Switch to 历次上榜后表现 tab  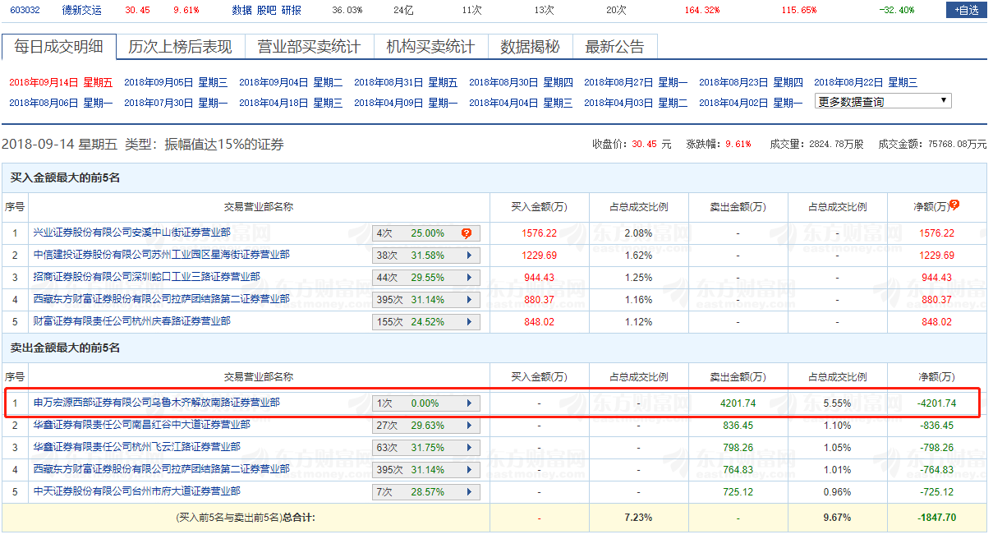[x=180, y=47]
